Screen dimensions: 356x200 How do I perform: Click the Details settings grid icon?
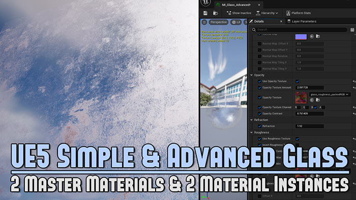[352, 29]
